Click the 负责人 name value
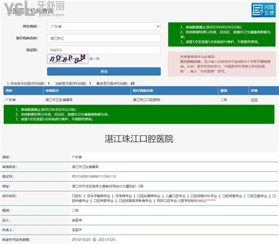Viewport: 279px width, 244px height. (x=77, y=230)
